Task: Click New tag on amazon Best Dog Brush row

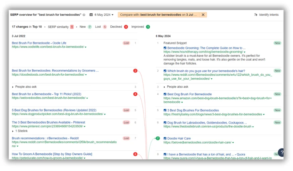Action: [277, 94]
